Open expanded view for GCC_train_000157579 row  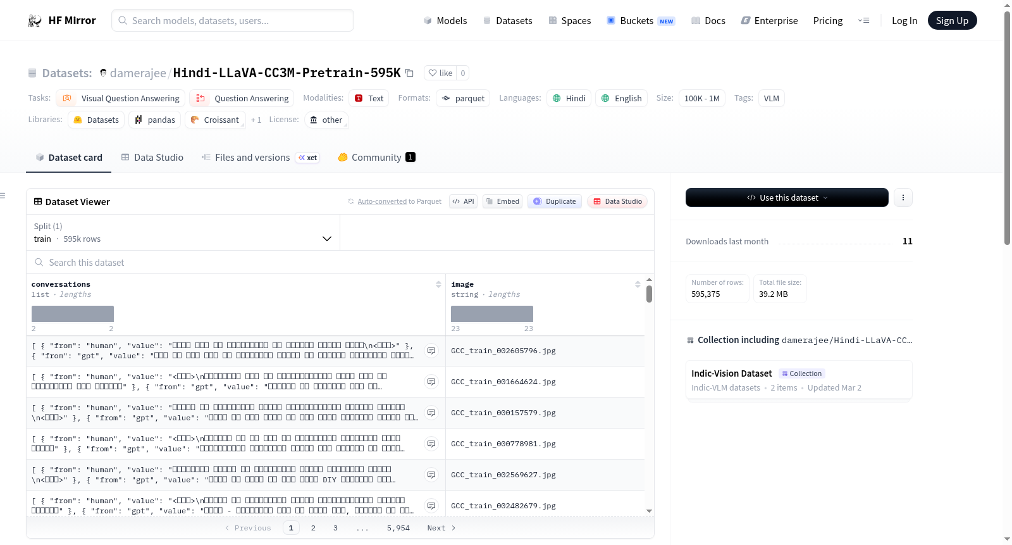(x=431, y=413)
